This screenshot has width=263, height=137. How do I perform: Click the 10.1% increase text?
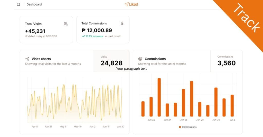(94, 36)
